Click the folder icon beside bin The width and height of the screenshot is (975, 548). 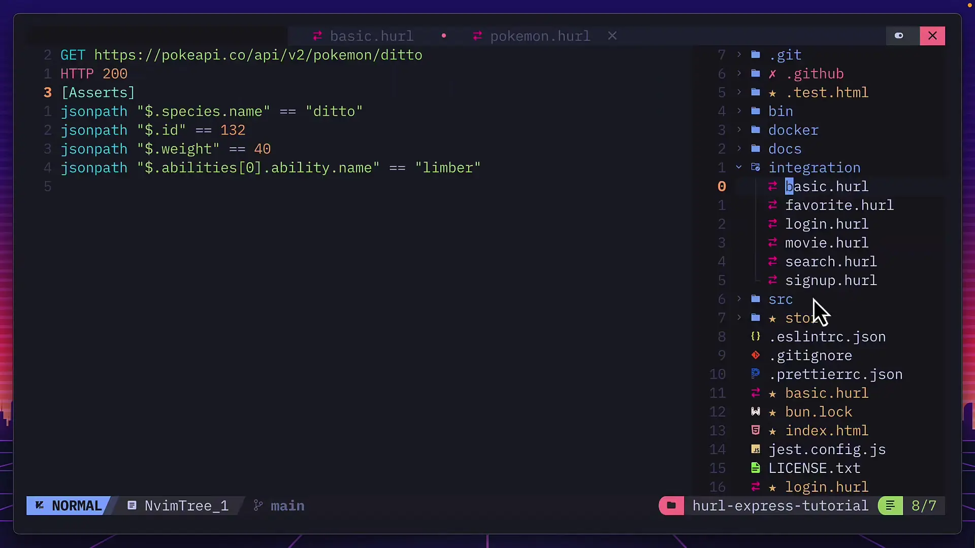756,111
